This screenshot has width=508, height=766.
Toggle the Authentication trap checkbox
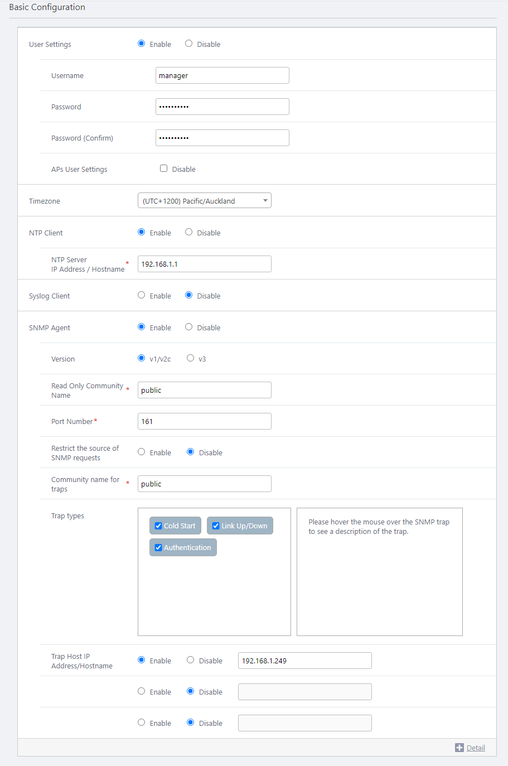tap(158, 547)
